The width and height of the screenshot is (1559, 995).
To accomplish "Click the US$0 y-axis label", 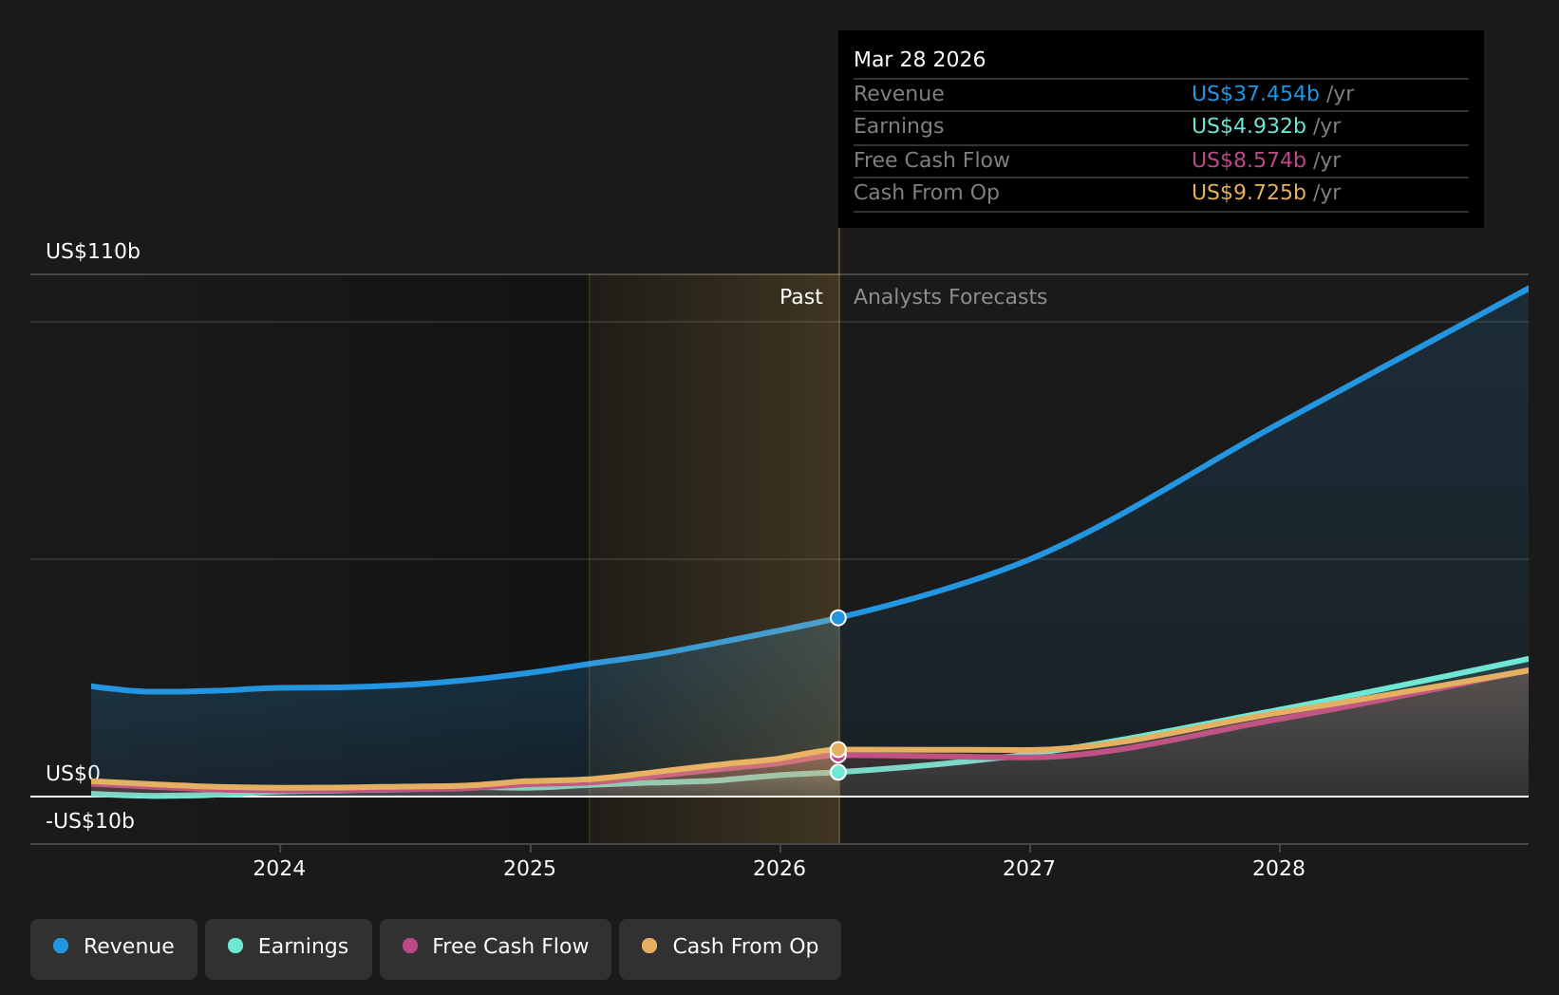I will coord(73,774).
